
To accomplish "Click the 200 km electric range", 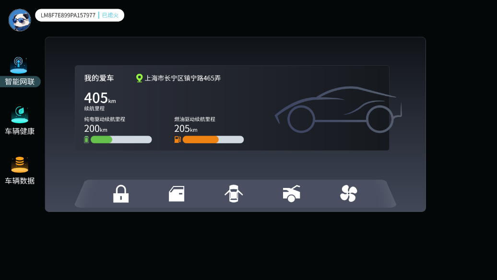I will (x=96, y=128).
